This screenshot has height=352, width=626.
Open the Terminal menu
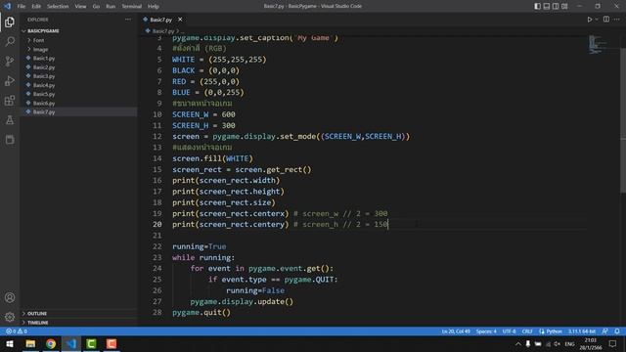click(x=132, y=6)
